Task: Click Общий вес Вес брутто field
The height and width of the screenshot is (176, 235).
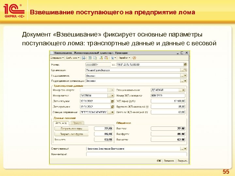Action: pos(168,134)
